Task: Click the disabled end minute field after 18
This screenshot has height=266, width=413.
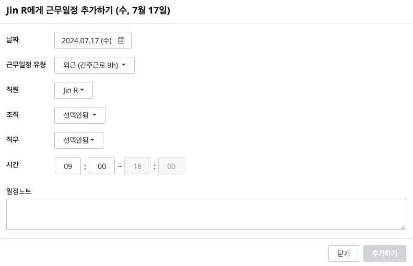Action: pyautogui.click(x=171, y=166)
